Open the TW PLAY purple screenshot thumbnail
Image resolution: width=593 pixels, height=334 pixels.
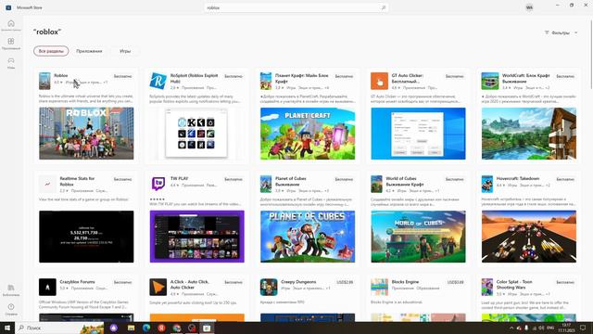[196, 237]
